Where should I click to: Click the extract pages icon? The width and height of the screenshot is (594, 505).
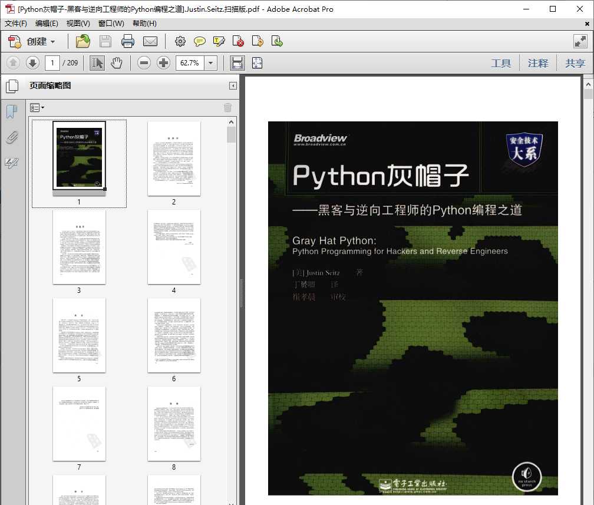pyautogui.click(x=277, y=41)
